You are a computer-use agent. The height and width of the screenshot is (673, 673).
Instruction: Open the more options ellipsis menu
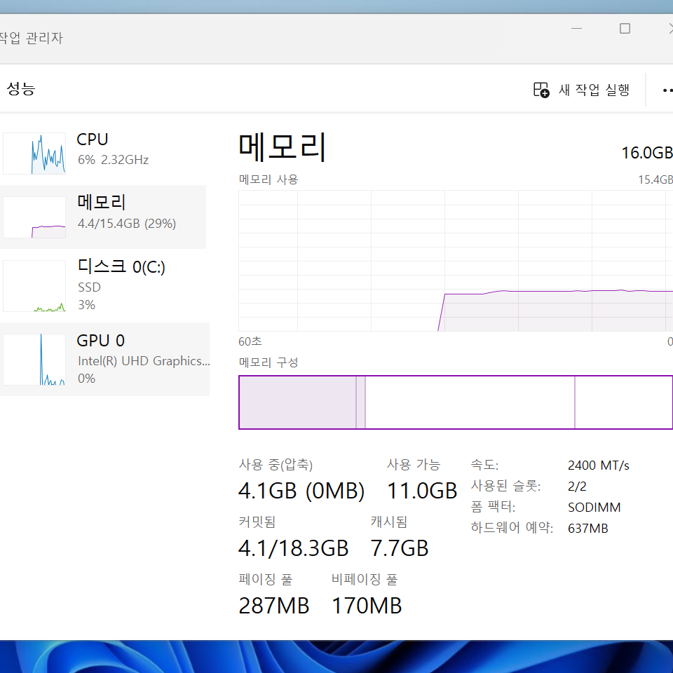(x=667, y=90)
